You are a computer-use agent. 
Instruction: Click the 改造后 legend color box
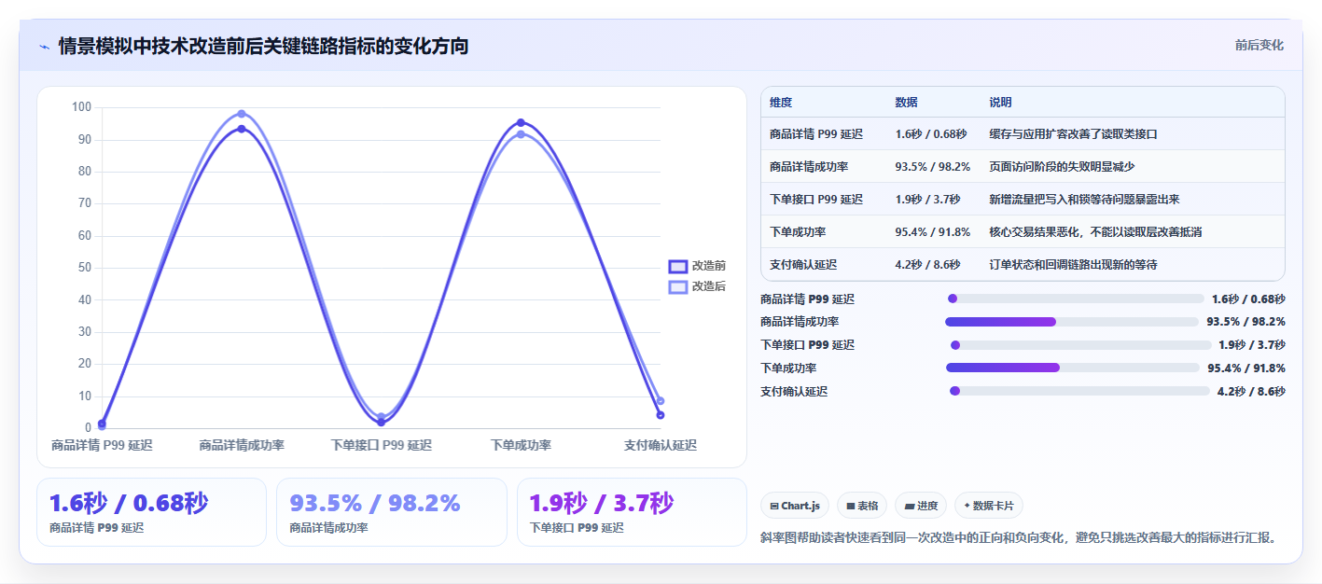point(678,286)
